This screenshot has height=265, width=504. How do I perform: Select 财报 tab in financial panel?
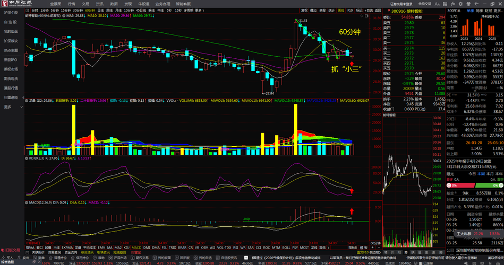click(488, 11)
